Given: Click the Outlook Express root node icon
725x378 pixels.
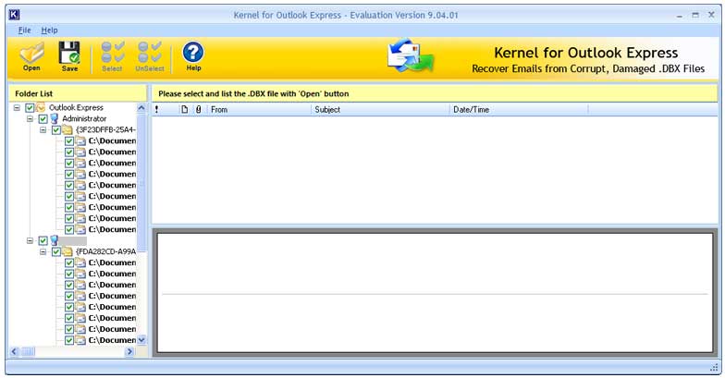Looking at the screenshot, I should [x=41, y=107].
